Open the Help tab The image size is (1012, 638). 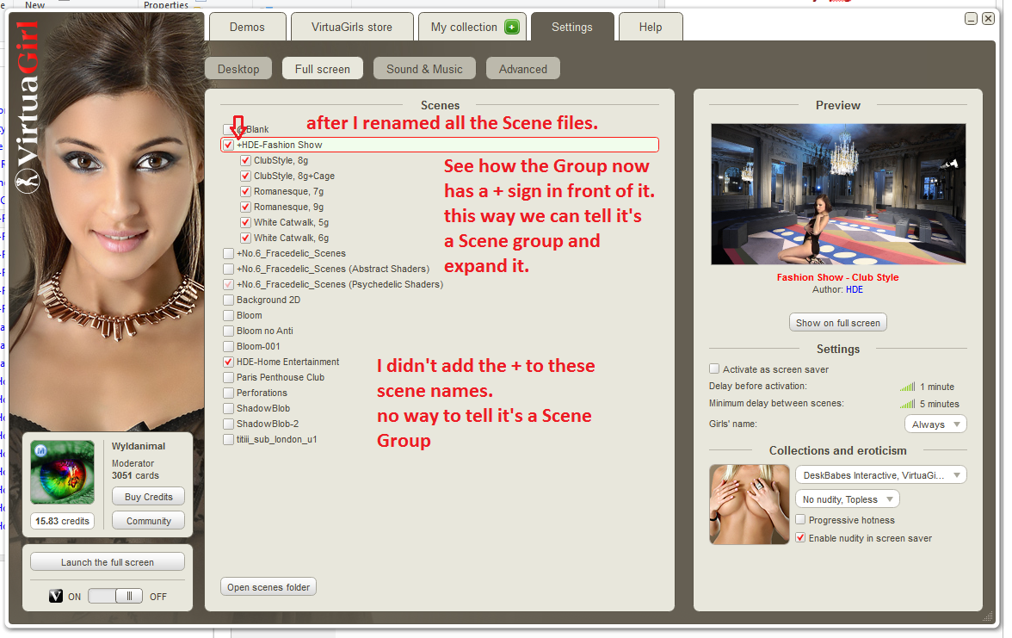pyautogui.click(x=651, y=28)
